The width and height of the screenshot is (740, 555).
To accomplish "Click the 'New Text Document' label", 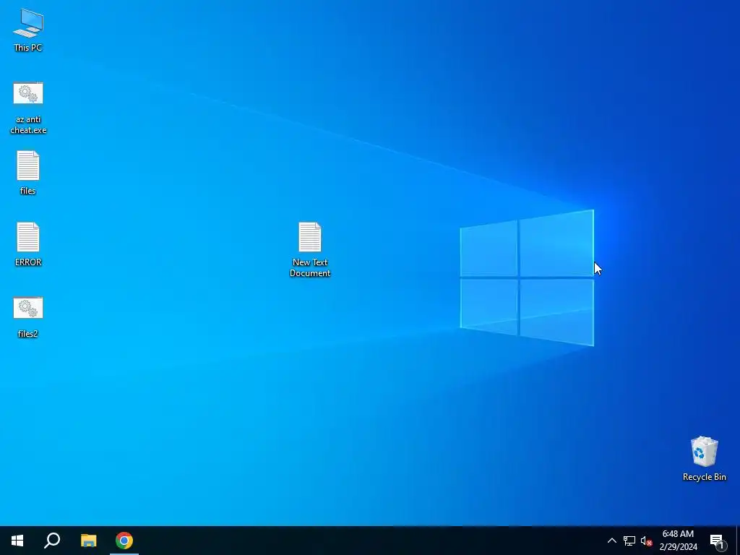I will click(310, 267).
